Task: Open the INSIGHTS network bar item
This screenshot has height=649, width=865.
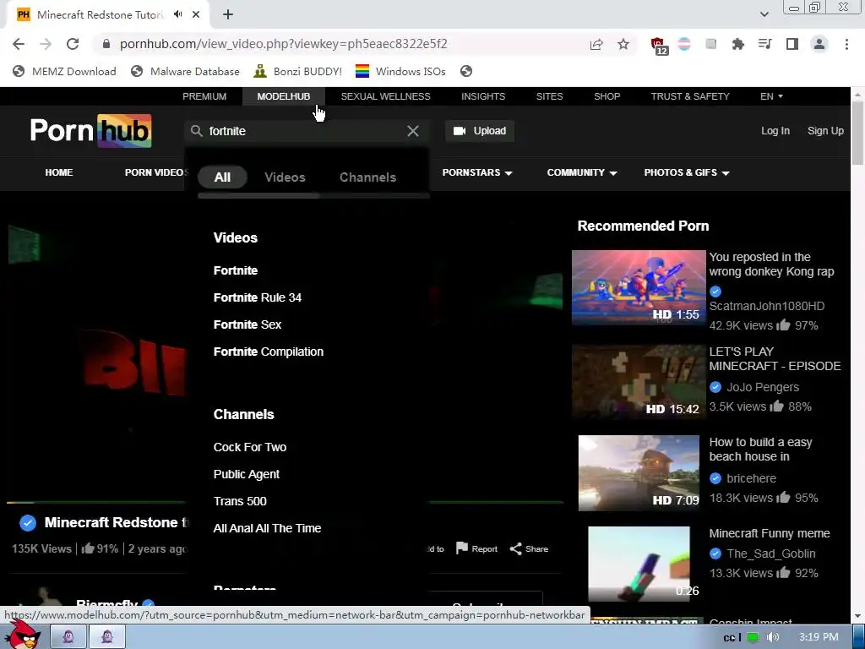Action: [483, 96]
